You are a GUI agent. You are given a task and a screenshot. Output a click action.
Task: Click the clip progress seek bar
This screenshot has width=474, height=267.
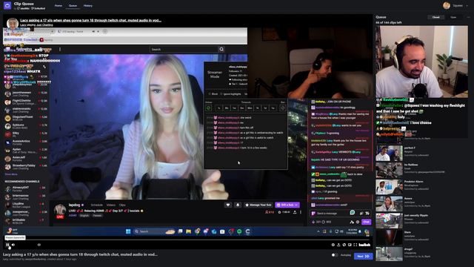(x=187, y=240)
